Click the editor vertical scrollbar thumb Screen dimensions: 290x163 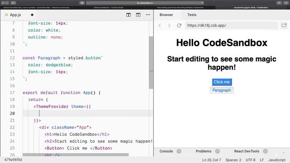coord(151,62)
